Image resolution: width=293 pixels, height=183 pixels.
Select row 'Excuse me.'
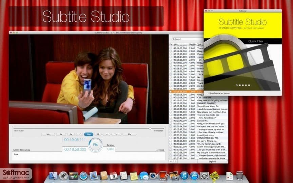point(199,121)
